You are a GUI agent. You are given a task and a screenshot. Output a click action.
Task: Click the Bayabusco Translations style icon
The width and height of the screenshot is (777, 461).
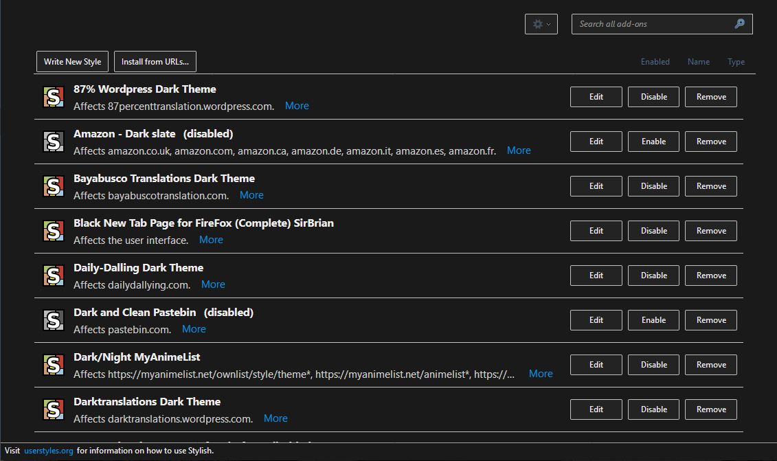coord(54,186)
